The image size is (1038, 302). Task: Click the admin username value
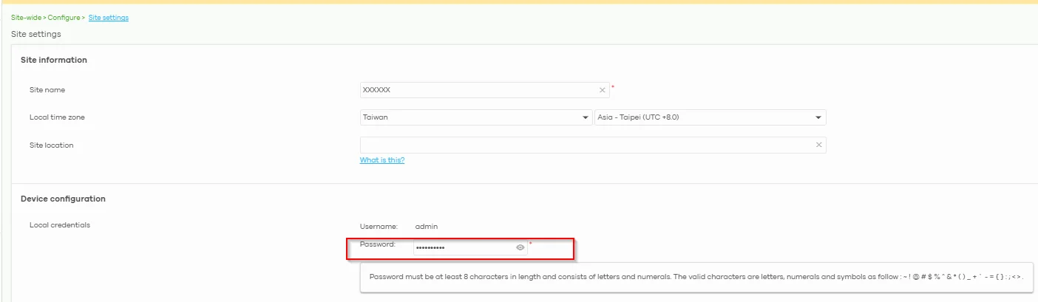tap(427, 226)
